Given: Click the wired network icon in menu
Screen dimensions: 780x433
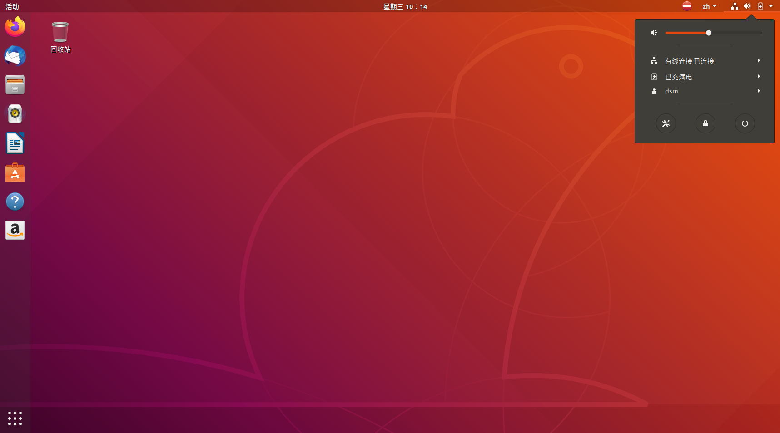Looking at the screenshot, I should point(654,61).
